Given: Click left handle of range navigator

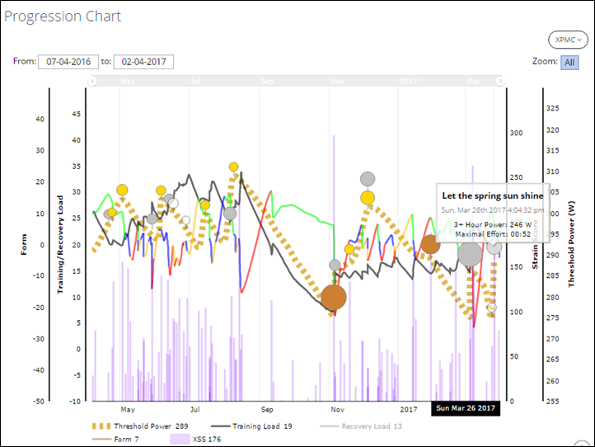Looking at the screenshot, I should pyautogui.click(x=92, y=81).
